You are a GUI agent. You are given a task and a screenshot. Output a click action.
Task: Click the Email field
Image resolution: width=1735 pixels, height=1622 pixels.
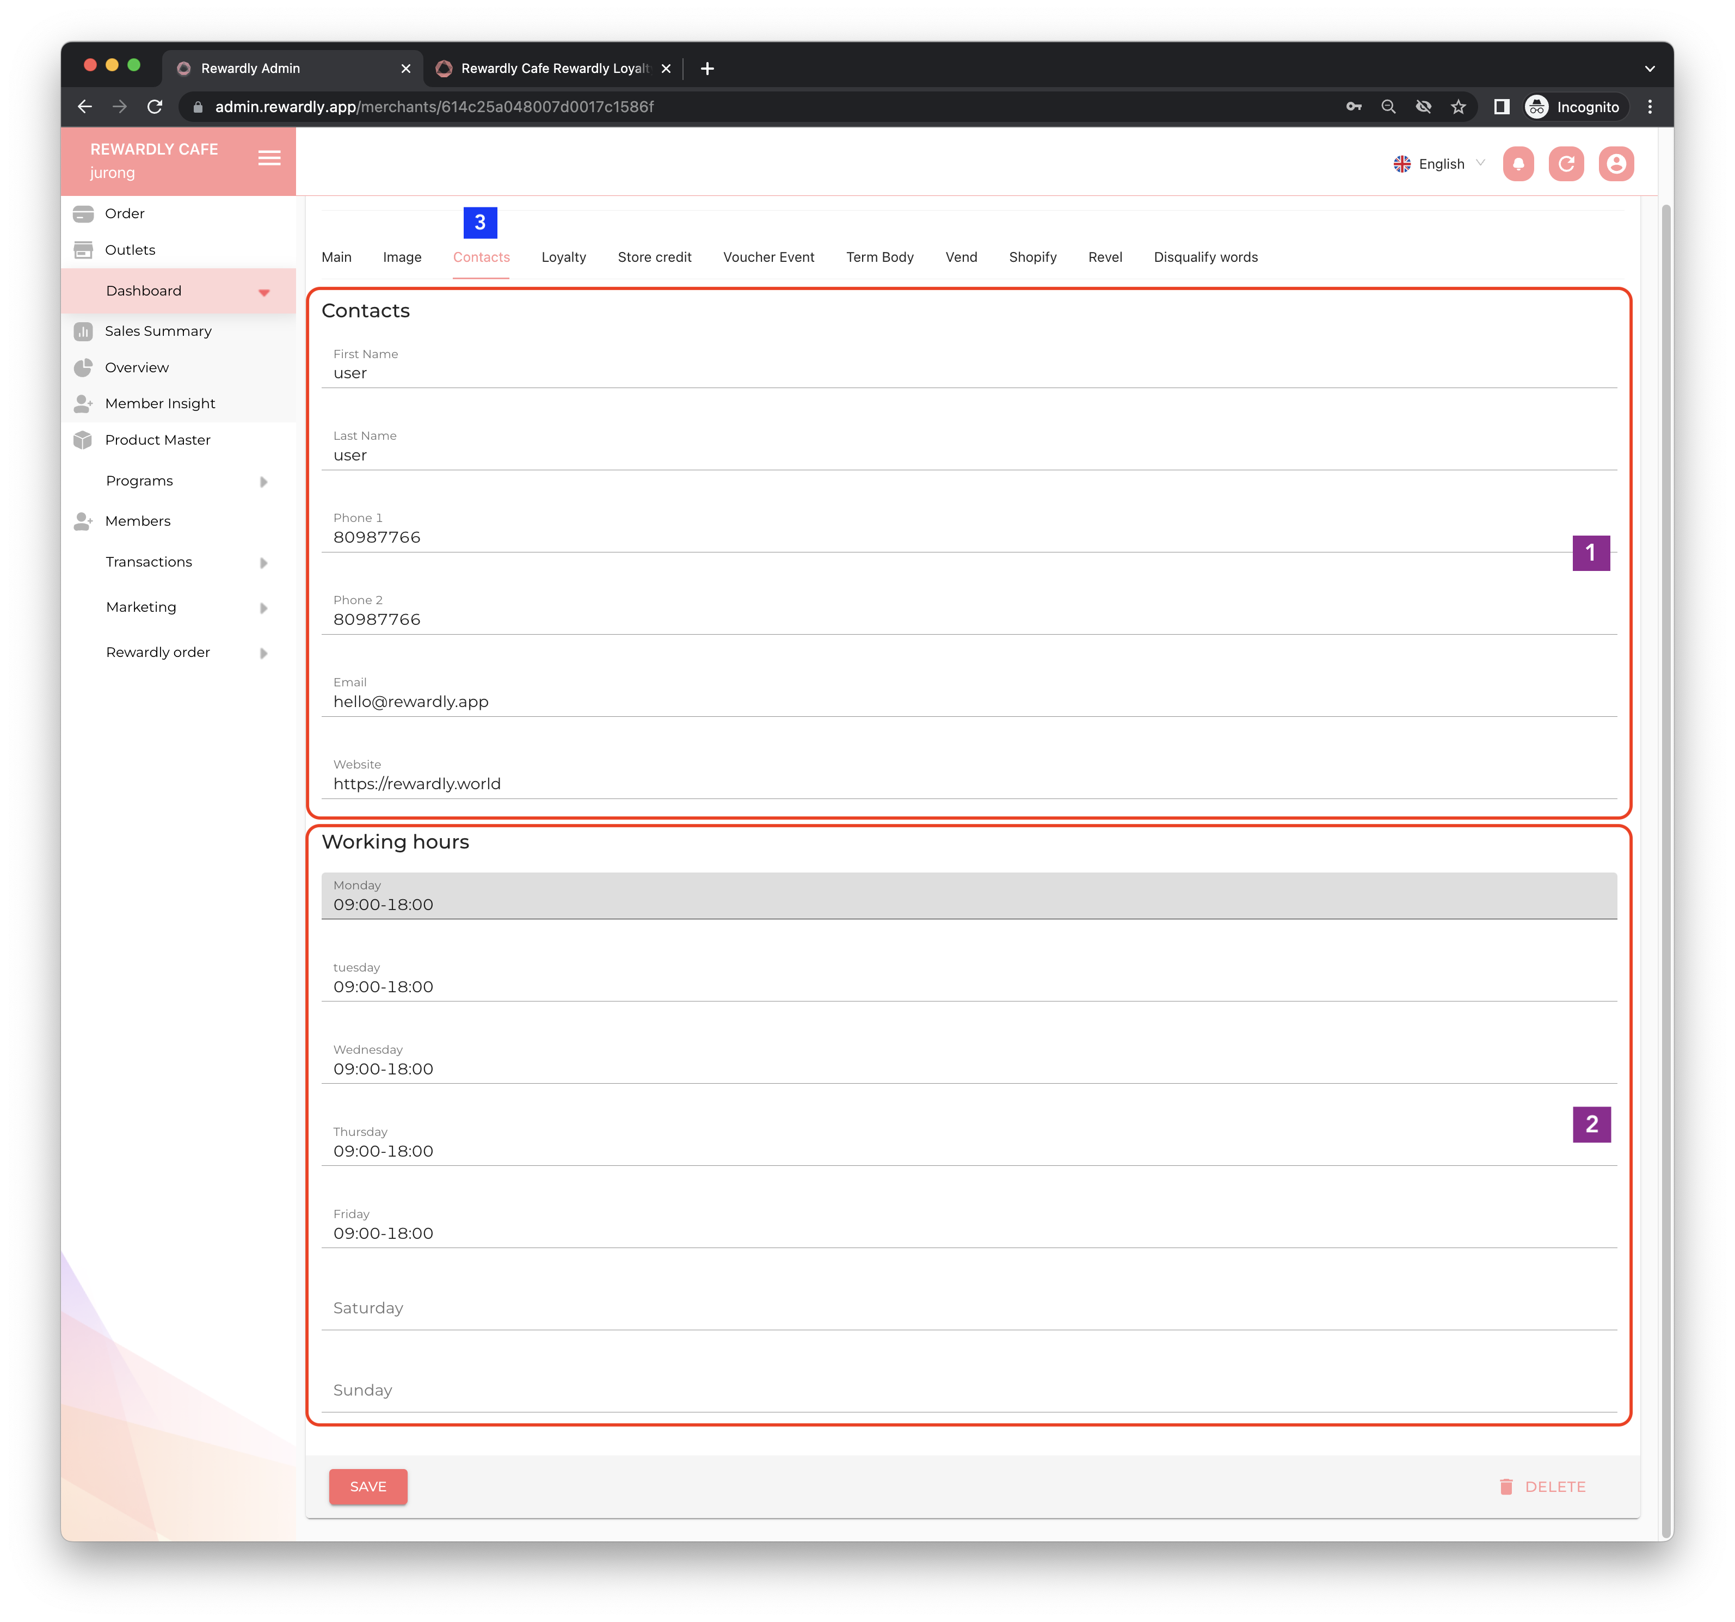(x=969, y=693)
